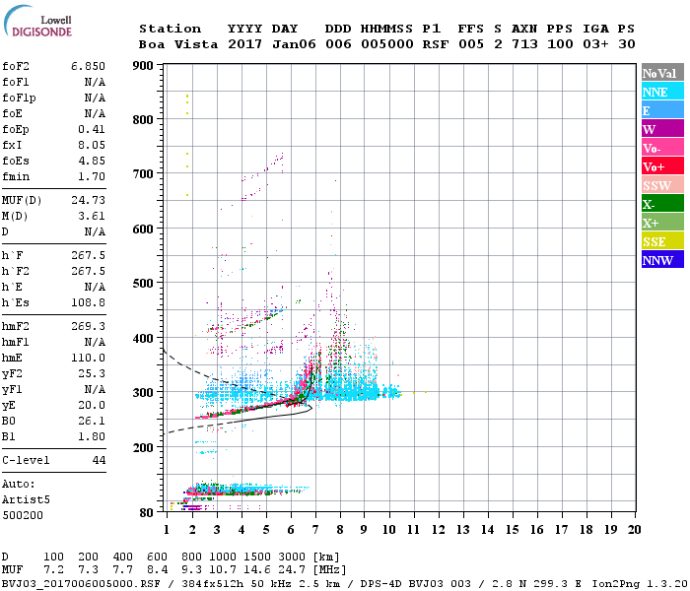Viewport: 690px width, 591px height.
Task: Click the 20 MHz frequency axis label
Action: (634, 530)
